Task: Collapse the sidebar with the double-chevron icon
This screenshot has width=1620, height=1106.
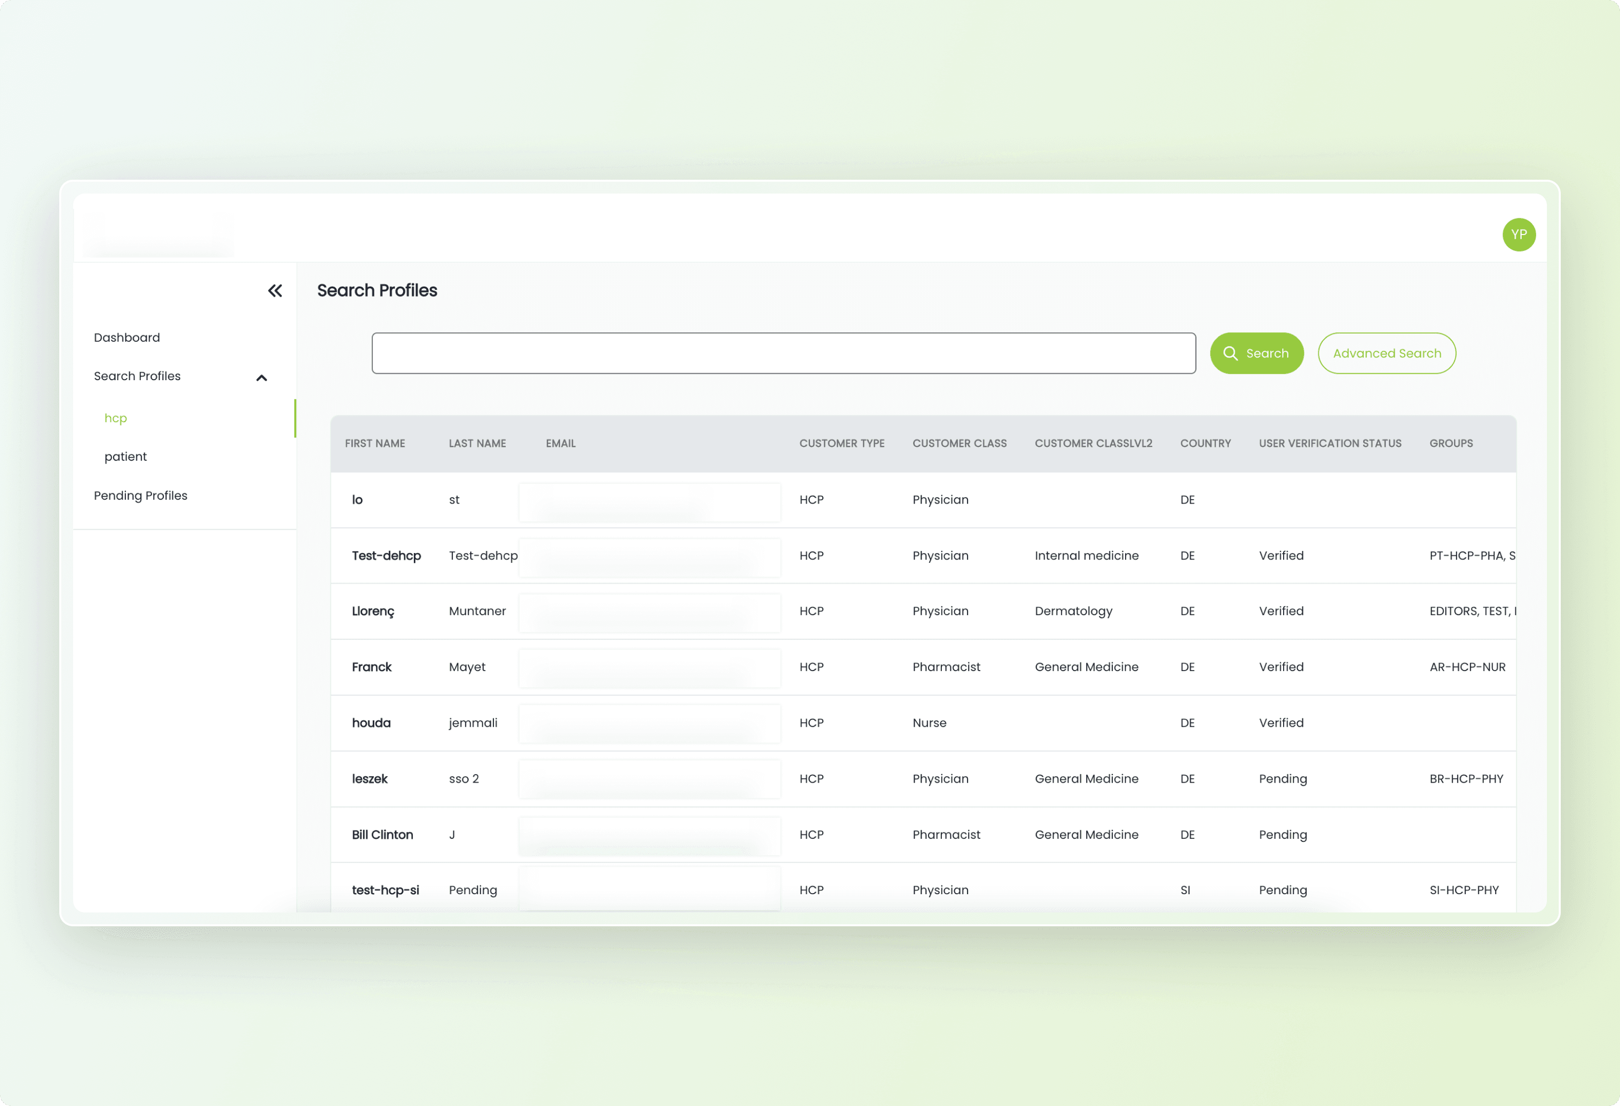Action: point(275,291)
